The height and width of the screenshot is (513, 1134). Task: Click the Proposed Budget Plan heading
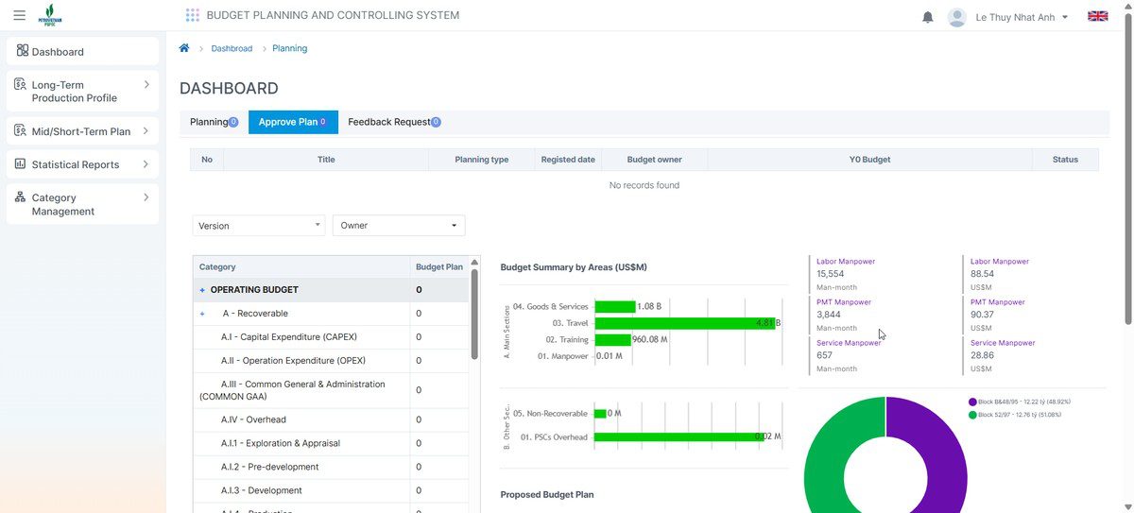click(x=547, y=494)
